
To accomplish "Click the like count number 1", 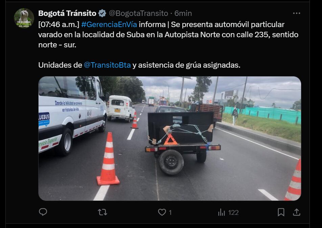I will pos(170,212).
